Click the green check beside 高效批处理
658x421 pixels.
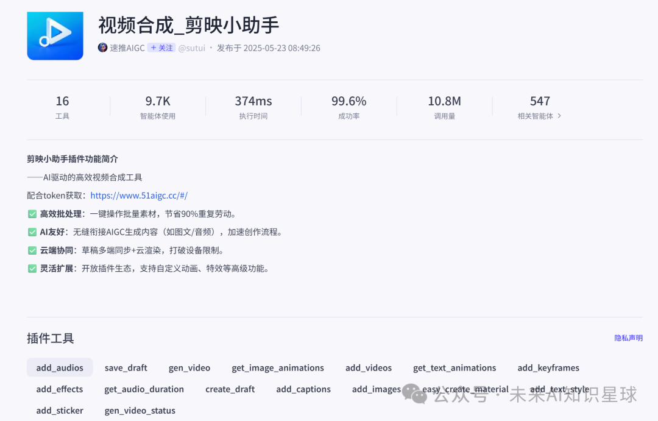[x=32, y=214]
